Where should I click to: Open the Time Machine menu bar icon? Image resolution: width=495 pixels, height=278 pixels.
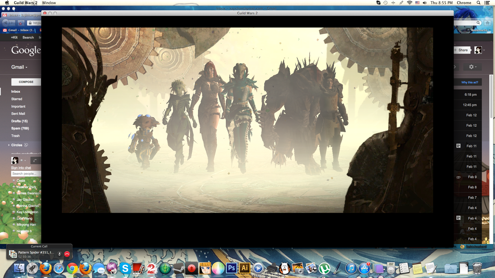(385, 3)
